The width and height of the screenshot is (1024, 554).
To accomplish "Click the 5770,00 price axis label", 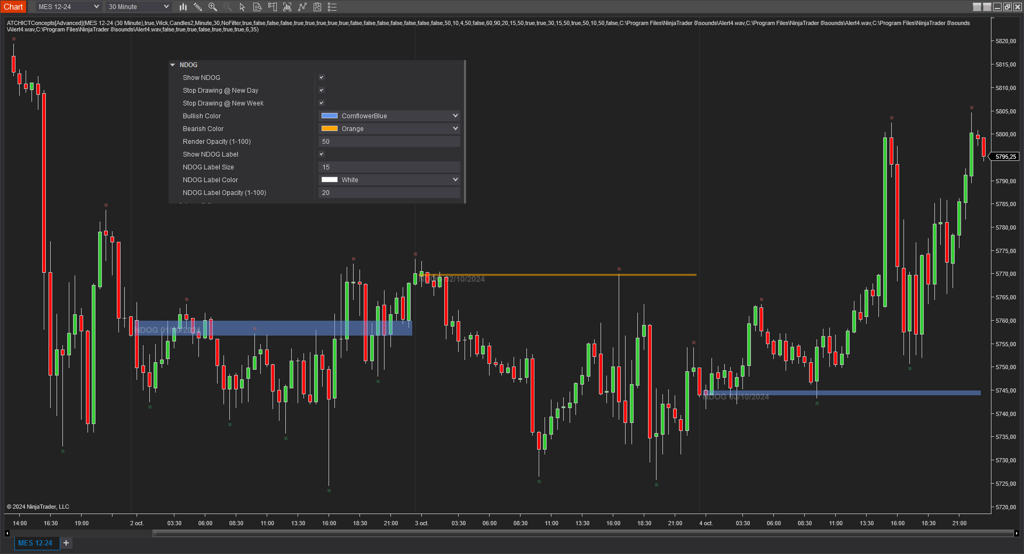I will coord(1005,274).
